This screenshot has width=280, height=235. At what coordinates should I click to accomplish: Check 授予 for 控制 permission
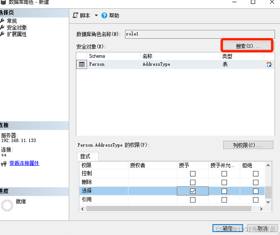tap(193, 174)
